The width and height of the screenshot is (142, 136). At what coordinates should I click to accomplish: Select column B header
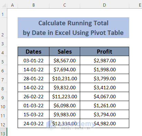tap(34, 5)
